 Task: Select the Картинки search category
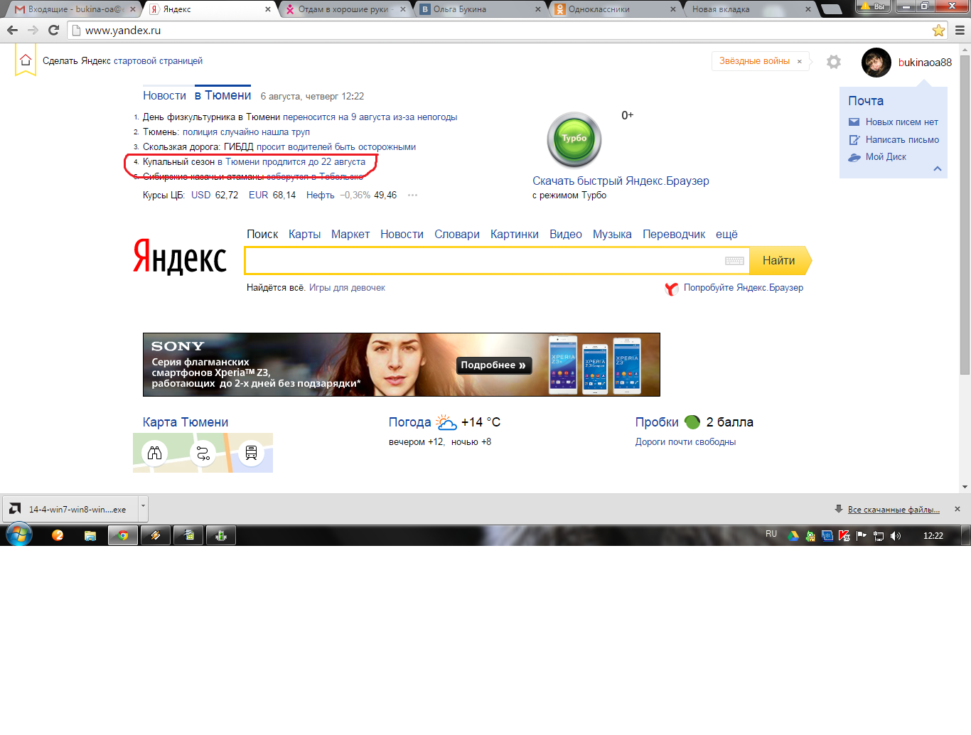(x=514, y=235)
